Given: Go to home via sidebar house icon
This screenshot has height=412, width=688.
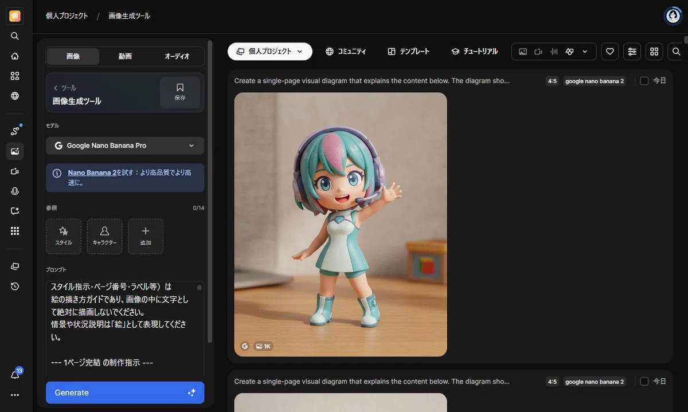Looking at the screenshot, I should (x=15, y=56).
